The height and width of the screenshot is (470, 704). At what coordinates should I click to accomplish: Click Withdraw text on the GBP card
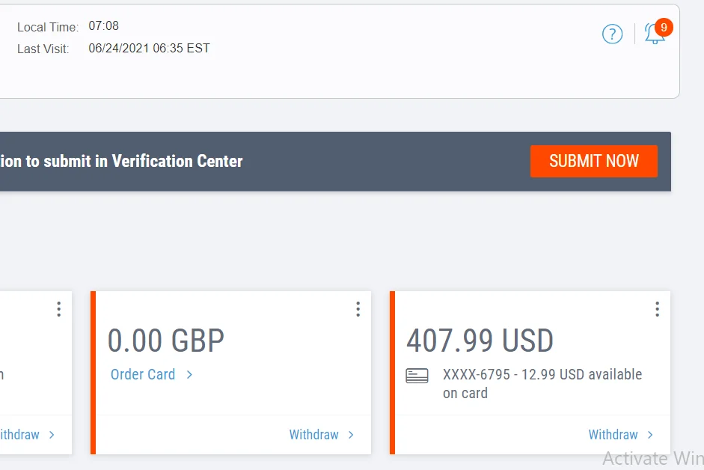[x=313, y=435]
